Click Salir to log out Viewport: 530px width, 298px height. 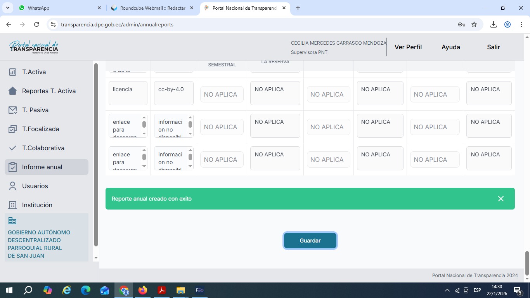tap(493, 47)
